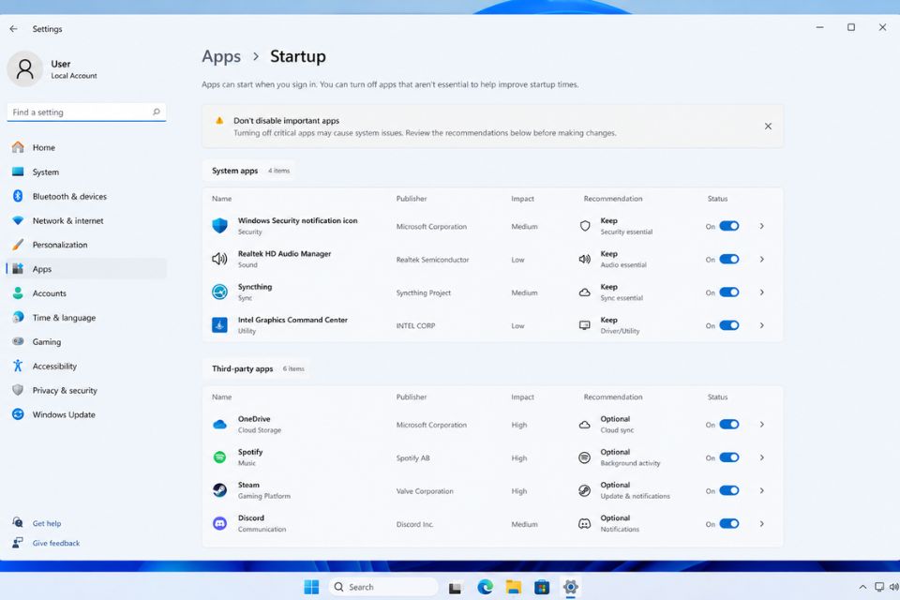Viewport: 900px width, 600px height.
Task: Go to Network & internet settings
Action: [86, 220]
